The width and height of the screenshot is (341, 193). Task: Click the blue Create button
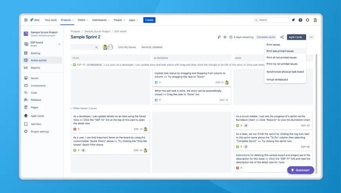coord(149,20)
